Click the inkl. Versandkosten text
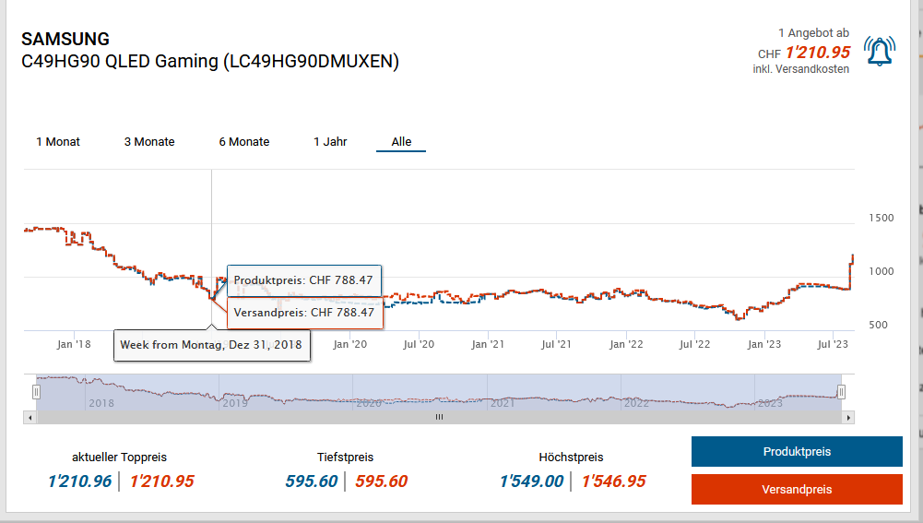Screen dimensions: 923x523 (x=801, y=69)
